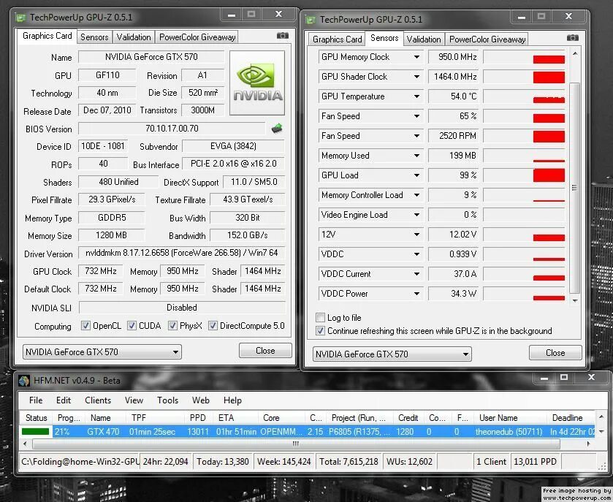The height and width of the screenshot is (502, 613).
Task: Toggle the PhysX checkbox
Action: tap(172, 326)
